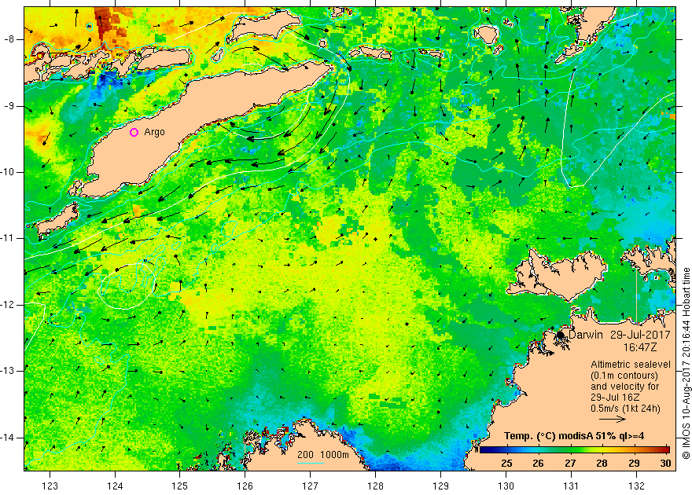This screenshot has width=692, height=495.
Task: Click longitude axis label 129
Action: (x=440, y=486)
